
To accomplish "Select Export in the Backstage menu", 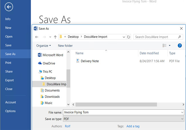I will [x=9, y=80].
